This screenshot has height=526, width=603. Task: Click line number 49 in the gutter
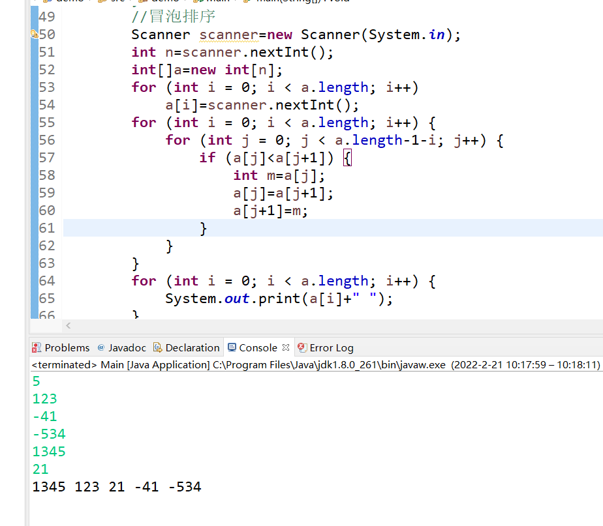coord(47,17)
